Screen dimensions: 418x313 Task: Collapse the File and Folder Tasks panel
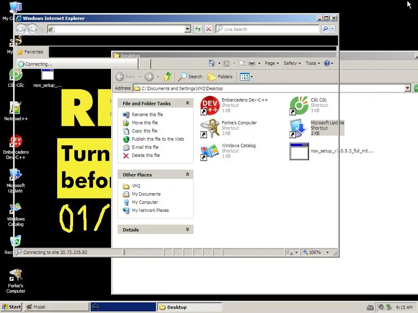tap(187, 103)
